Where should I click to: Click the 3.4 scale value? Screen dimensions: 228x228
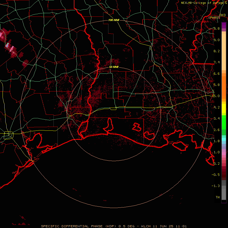coord(217,119)
